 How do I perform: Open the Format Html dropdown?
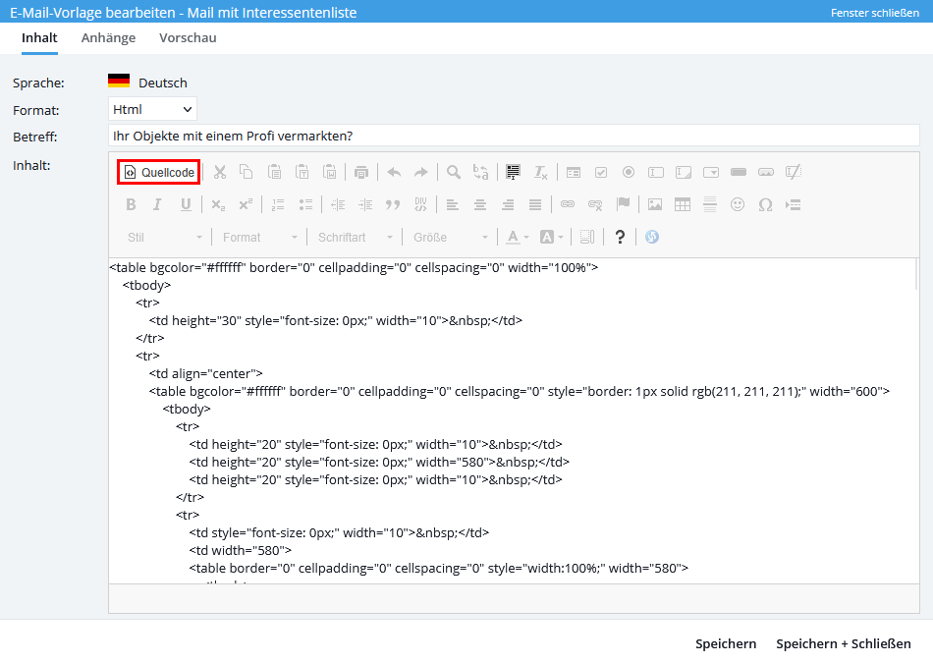(x=152, y=109)
